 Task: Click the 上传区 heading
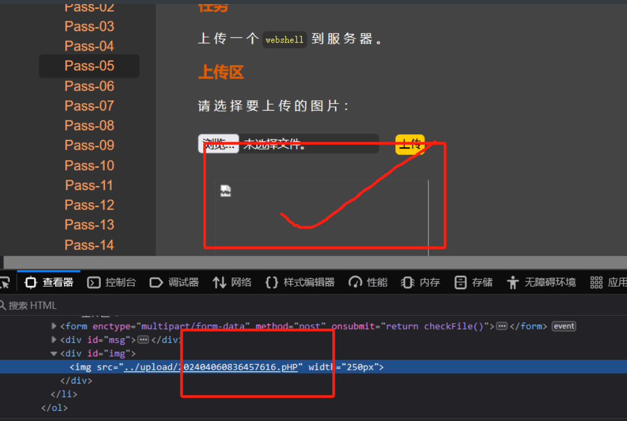tap(221, 73)
